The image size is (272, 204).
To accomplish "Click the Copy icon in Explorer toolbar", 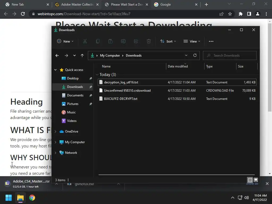I will (x=98, y=41).
